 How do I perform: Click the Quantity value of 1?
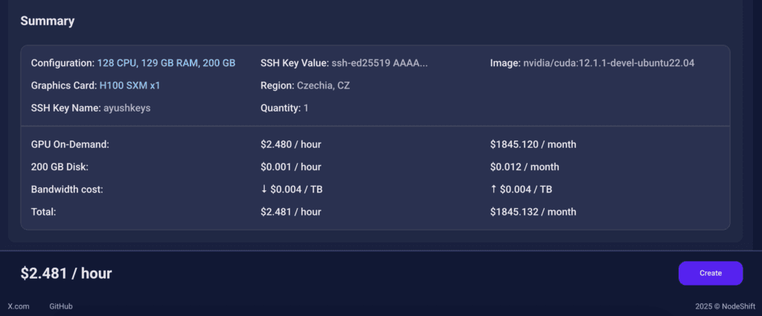click(x=306, y=109)
